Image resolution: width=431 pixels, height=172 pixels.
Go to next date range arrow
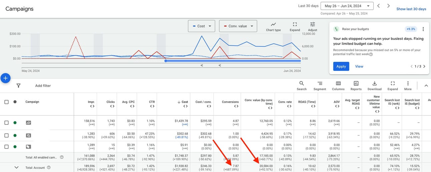pos(388,6)
